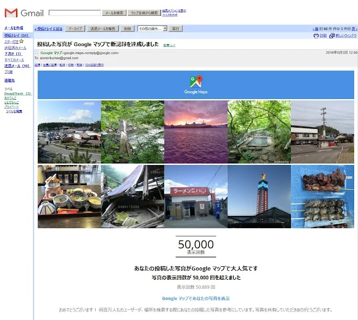Open the street with utility pole photo
This screenshot has width=358, height=320.
pos(323,132)
